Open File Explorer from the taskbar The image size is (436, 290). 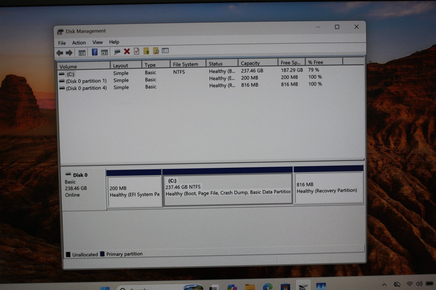250,287
